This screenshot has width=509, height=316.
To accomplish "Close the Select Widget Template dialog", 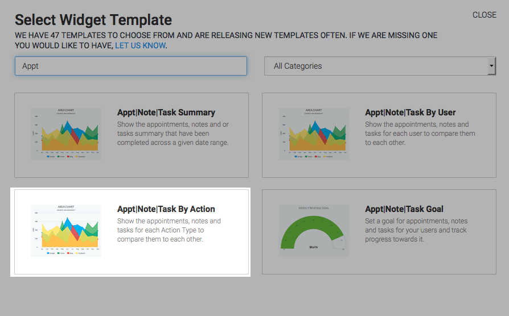I will pos(485,15).
